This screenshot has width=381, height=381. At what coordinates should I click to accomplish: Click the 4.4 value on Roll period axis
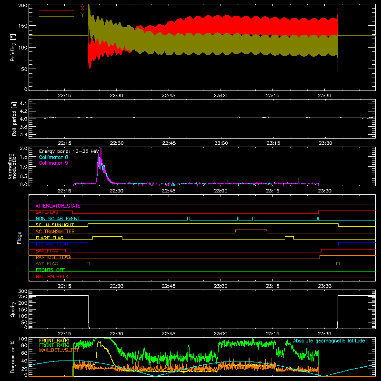point(23,103)
